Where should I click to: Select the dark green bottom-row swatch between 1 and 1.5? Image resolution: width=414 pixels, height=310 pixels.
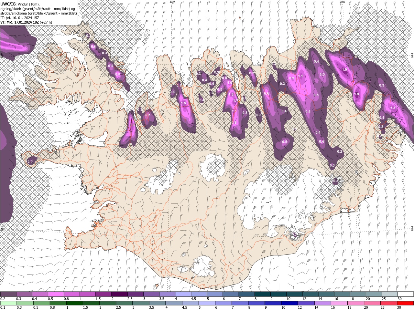pos(75,303)
